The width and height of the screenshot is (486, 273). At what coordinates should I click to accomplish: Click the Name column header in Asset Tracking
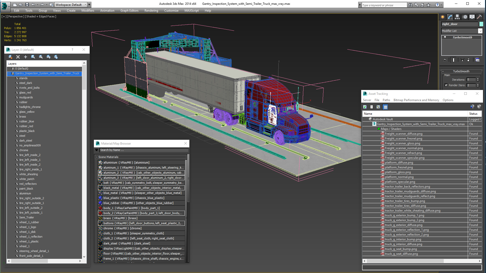click(415, 114)
